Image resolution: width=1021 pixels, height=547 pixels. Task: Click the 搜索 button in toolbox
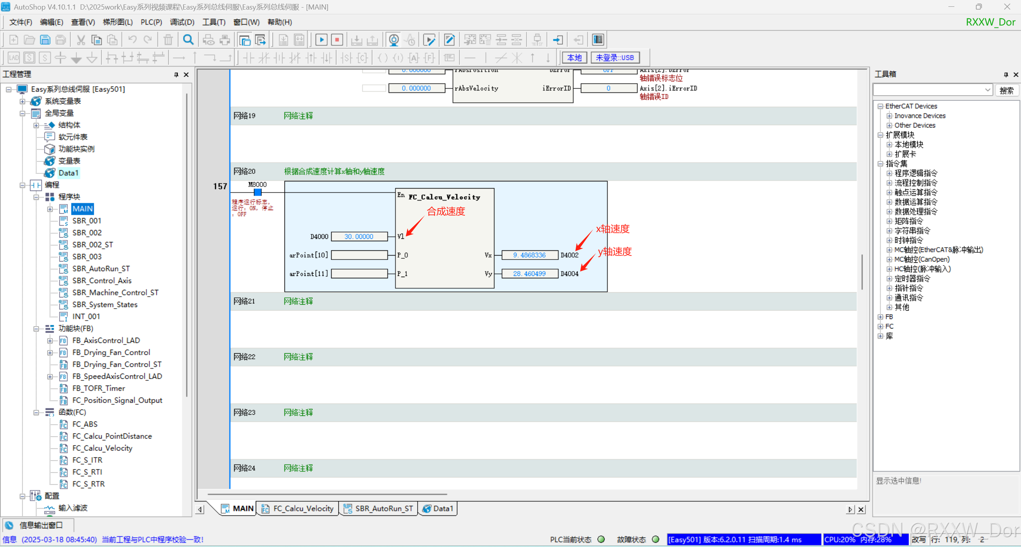(1006, 91)
